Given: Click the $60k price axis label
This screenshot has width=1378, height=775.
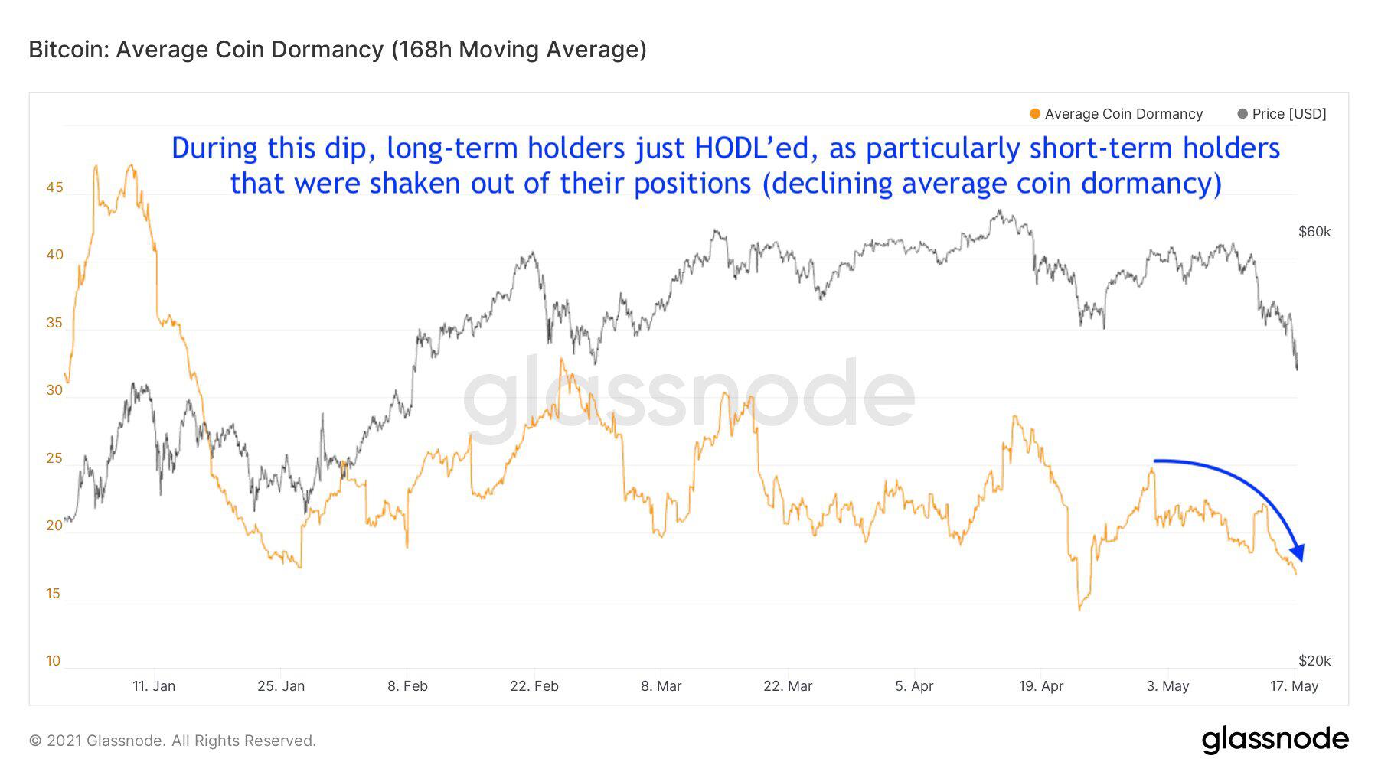Looking at the screenshot, I should [x=1314, y=232].
